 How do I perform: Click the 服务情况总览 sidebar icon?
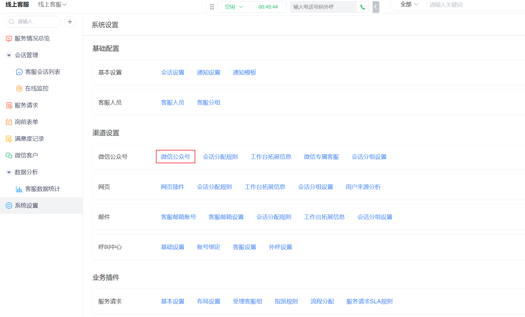(9, 38)
